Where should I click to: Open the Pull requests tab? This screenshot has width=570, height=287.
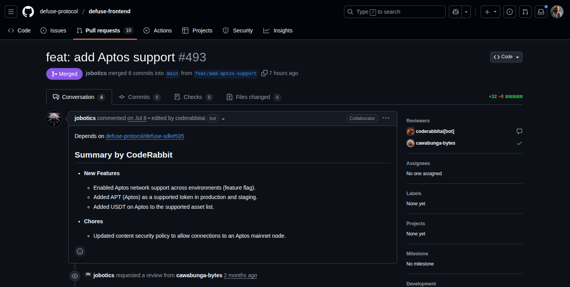click(105, 30)
